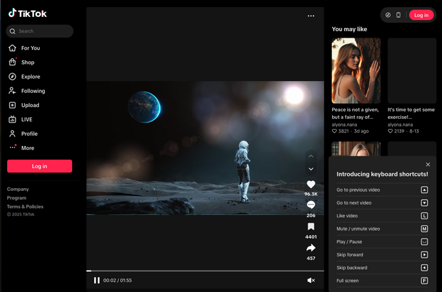Click the video progress bar
The image size is (442, 292).
[x=205, y=271]
